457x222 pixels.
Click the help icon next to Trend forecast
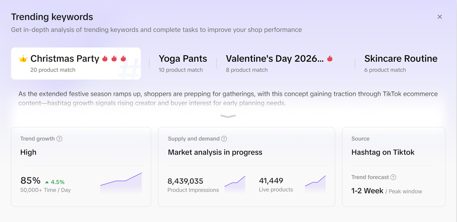click(x=393, y=177)
